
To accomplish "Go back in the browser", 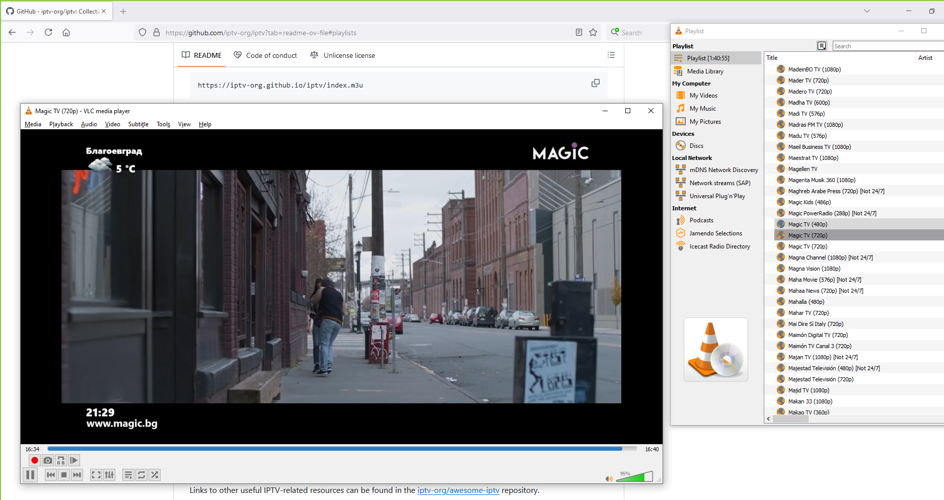I will [12, 32].
